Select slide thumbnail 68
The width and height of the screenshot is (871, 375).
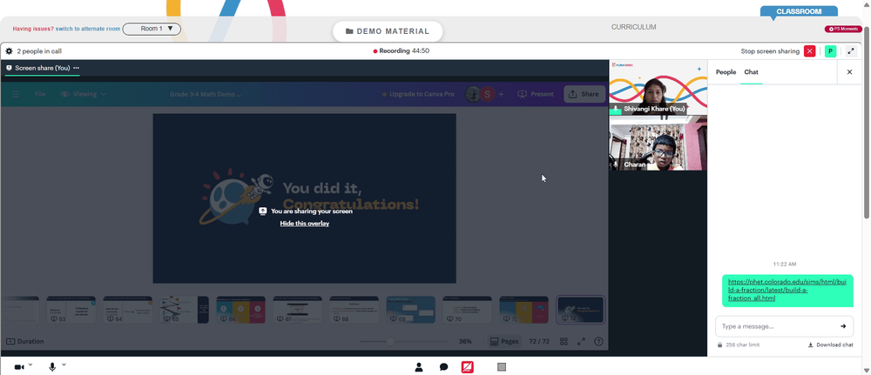tap(354, 310)
